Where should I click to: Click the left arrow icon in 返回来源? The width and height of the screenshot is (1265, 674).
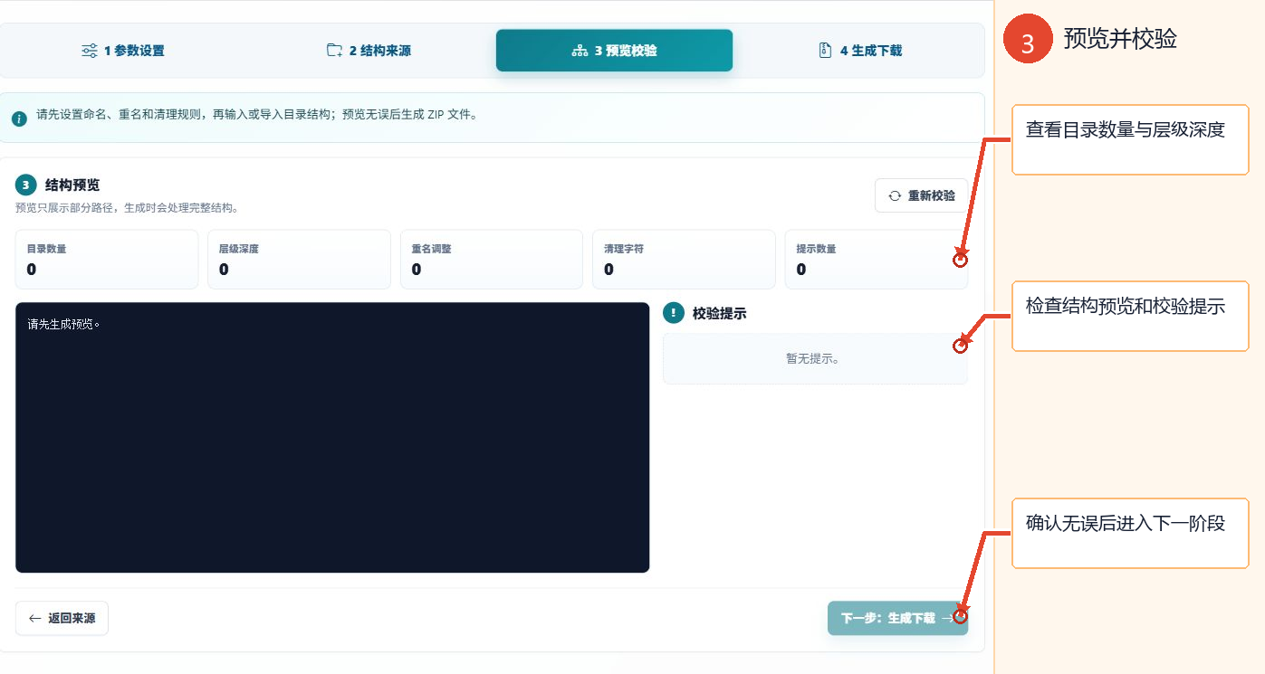(x=35, y=618)
